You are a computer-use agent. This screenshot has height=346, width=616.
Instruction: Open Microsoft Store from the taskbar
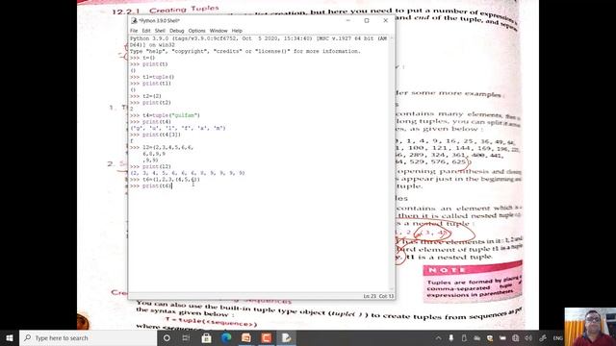click(206, 337)
